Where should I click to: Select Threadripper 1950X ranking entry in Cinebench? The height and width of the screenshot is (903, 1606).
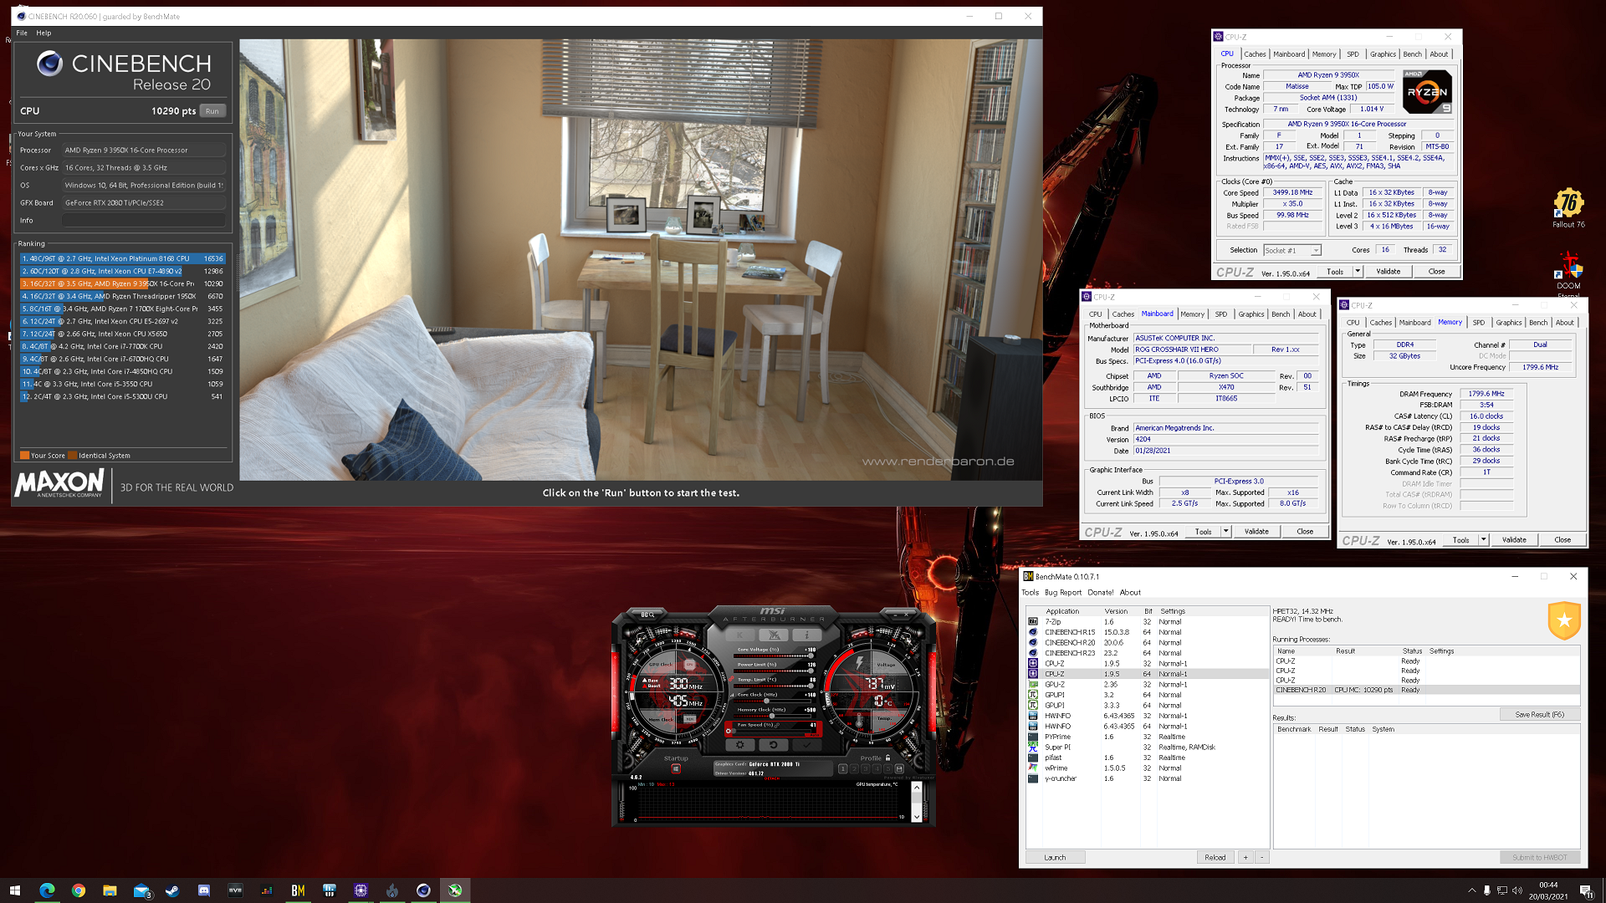coord(122,297)
